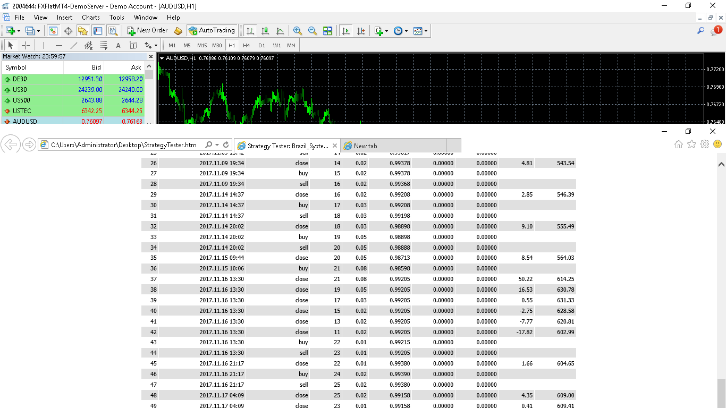The image size is (726, 408).
Task: Open the Insert menu
Action: click(x=65, y=18)
